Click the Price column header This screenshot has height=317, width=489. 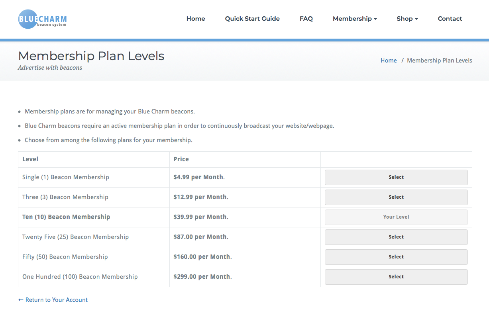pyautogui.click(x=181, y=159)
